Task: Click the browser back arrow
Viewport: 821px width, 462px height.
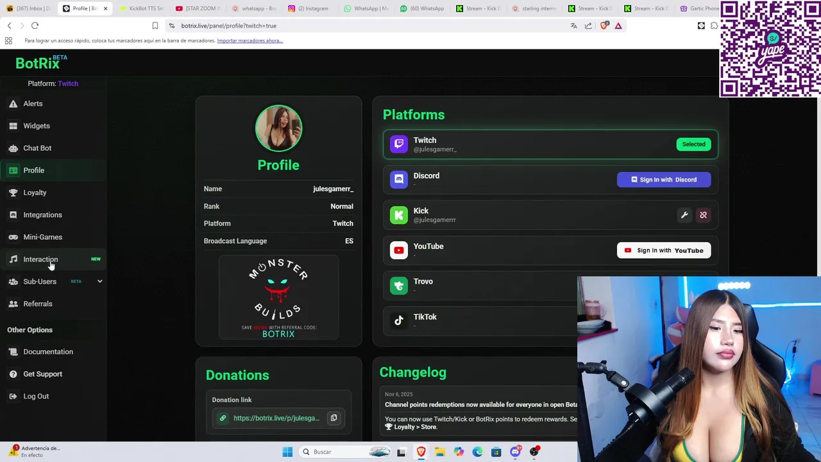Action: pyautogui.click(x=9, y=26)
